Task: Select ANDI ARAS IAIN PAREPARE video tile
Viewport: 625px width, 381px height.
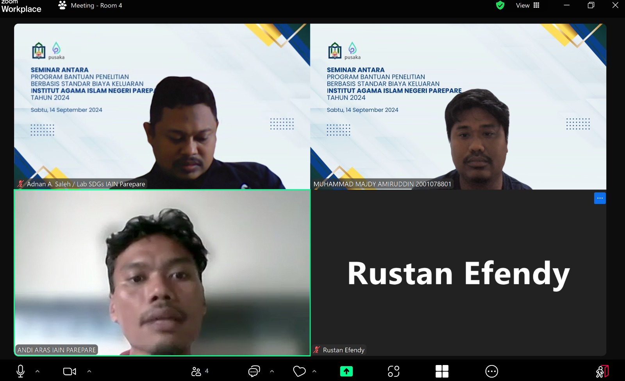Action: [x=162, y=272]
